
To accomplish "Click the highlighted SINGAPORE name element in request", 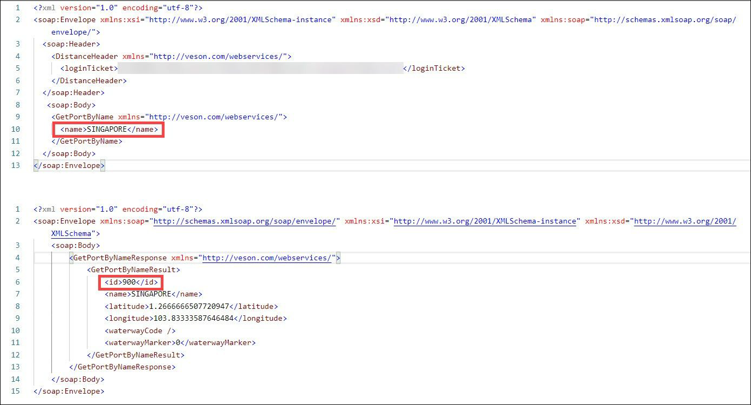I will coord(110,130).
